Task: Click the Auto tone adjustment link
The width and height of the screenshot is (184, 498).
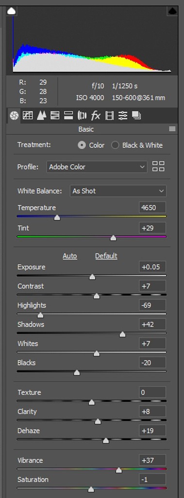Action: [x=70, y=256]
